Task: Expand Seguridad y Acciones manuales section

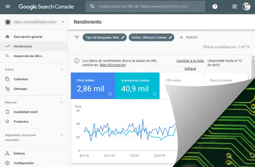Action: point(62,135)
